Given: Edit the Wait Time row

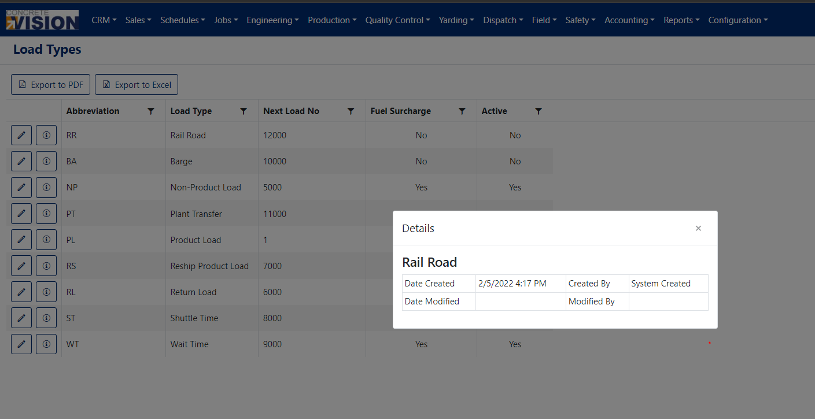Looking at the screenshot, I should coord(21,344).
